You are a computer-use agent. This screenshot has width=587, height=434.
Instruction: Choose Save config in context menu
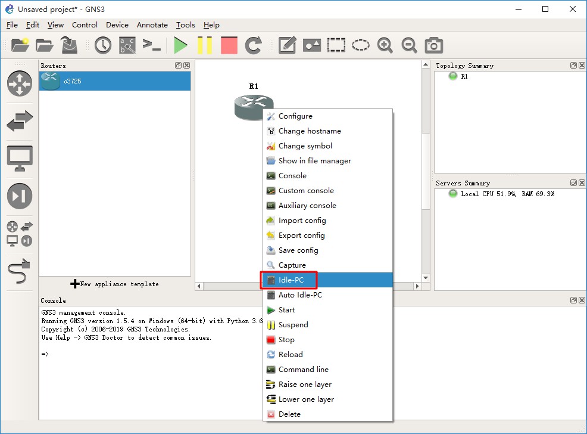328,250
